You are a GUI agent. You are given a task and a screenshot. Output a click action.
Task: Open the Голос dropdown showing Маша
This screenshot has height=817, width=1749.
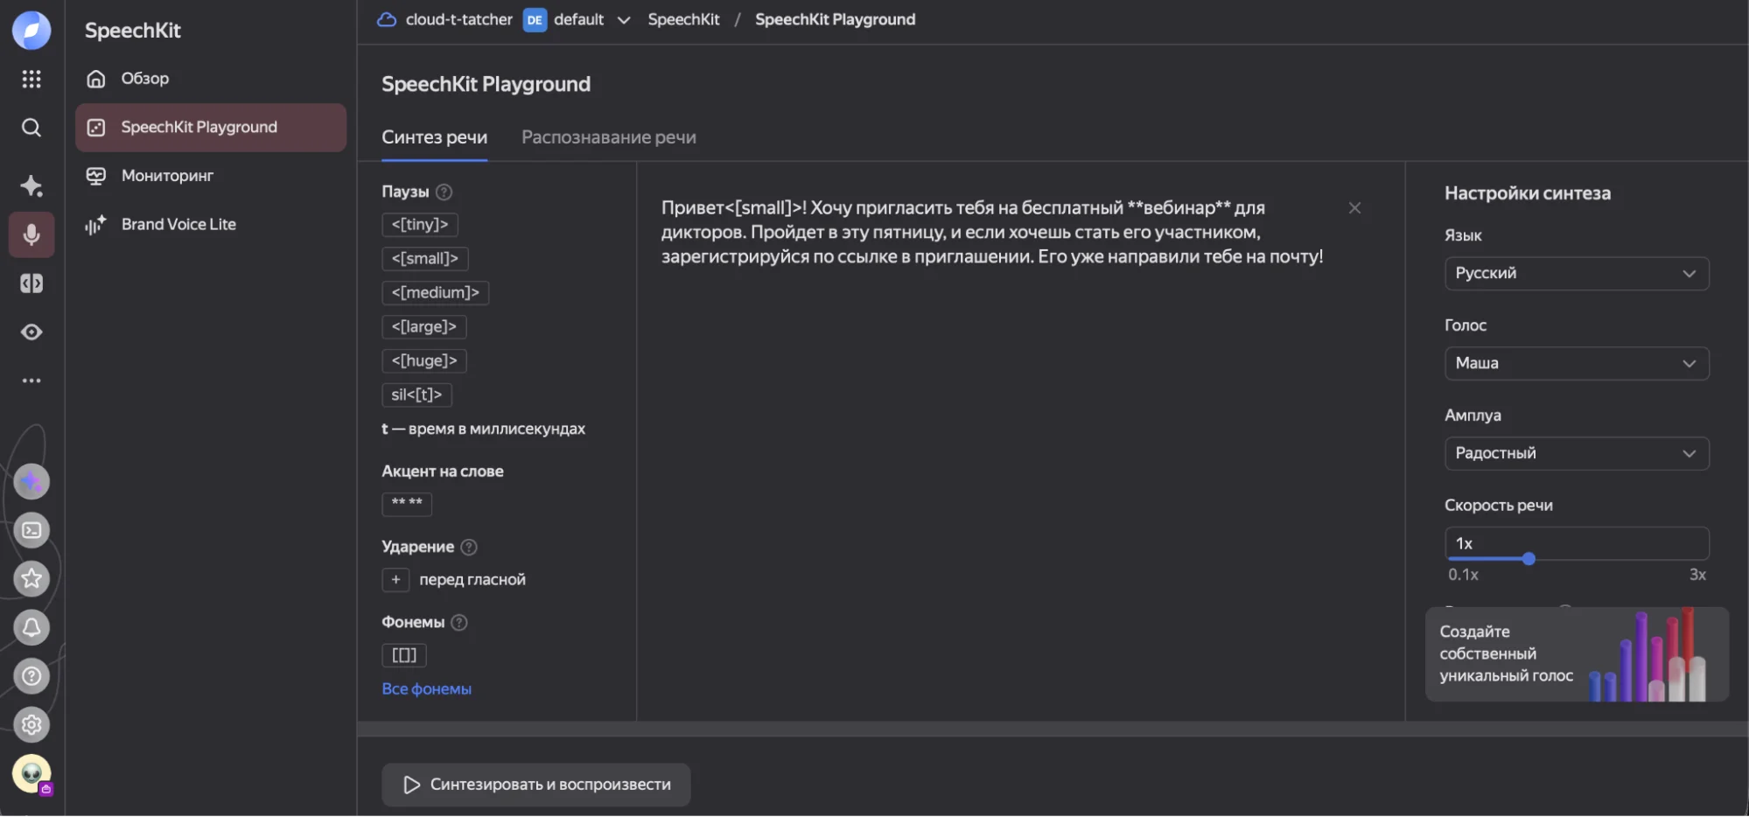pos(1576,364)
